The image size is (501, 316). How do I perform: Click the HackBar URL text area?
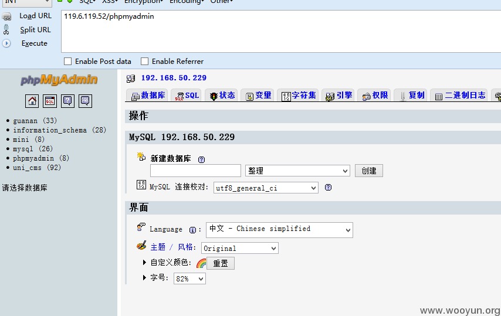pos(281,31)
